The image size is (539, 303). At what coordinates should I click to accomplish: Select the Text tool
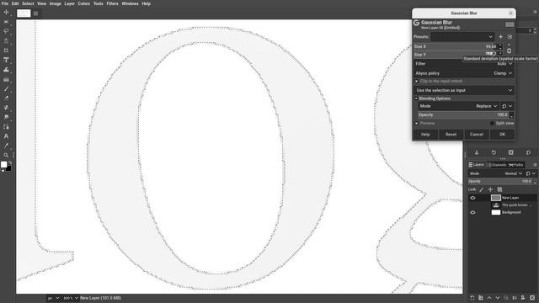click(x=6, y=136)
